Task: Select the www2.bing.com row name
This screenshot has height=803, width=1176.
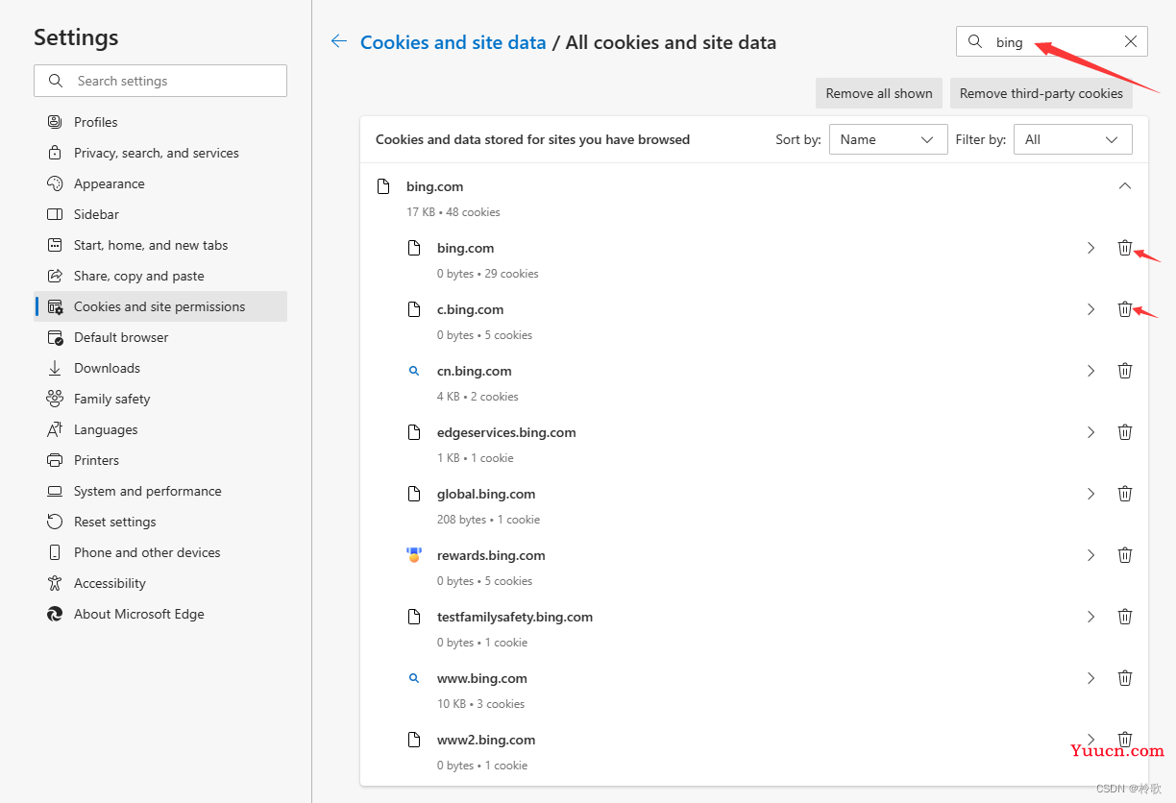Action: (486, 740)
